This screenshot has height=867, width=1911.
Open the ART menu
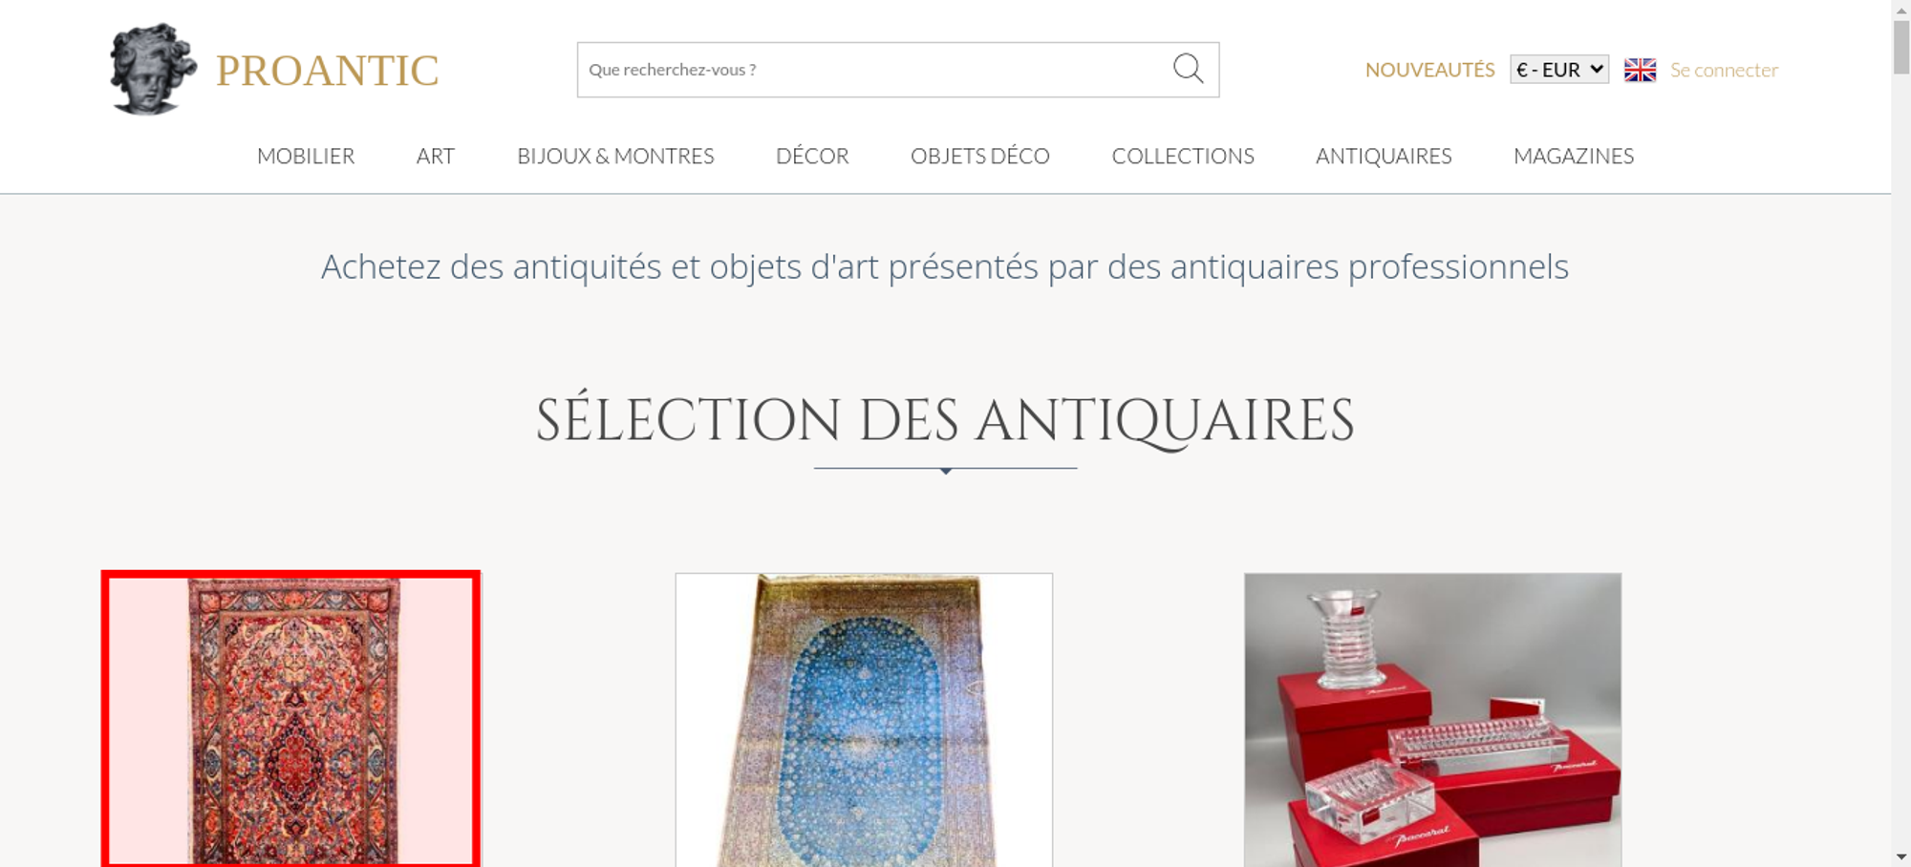[436, 156]
